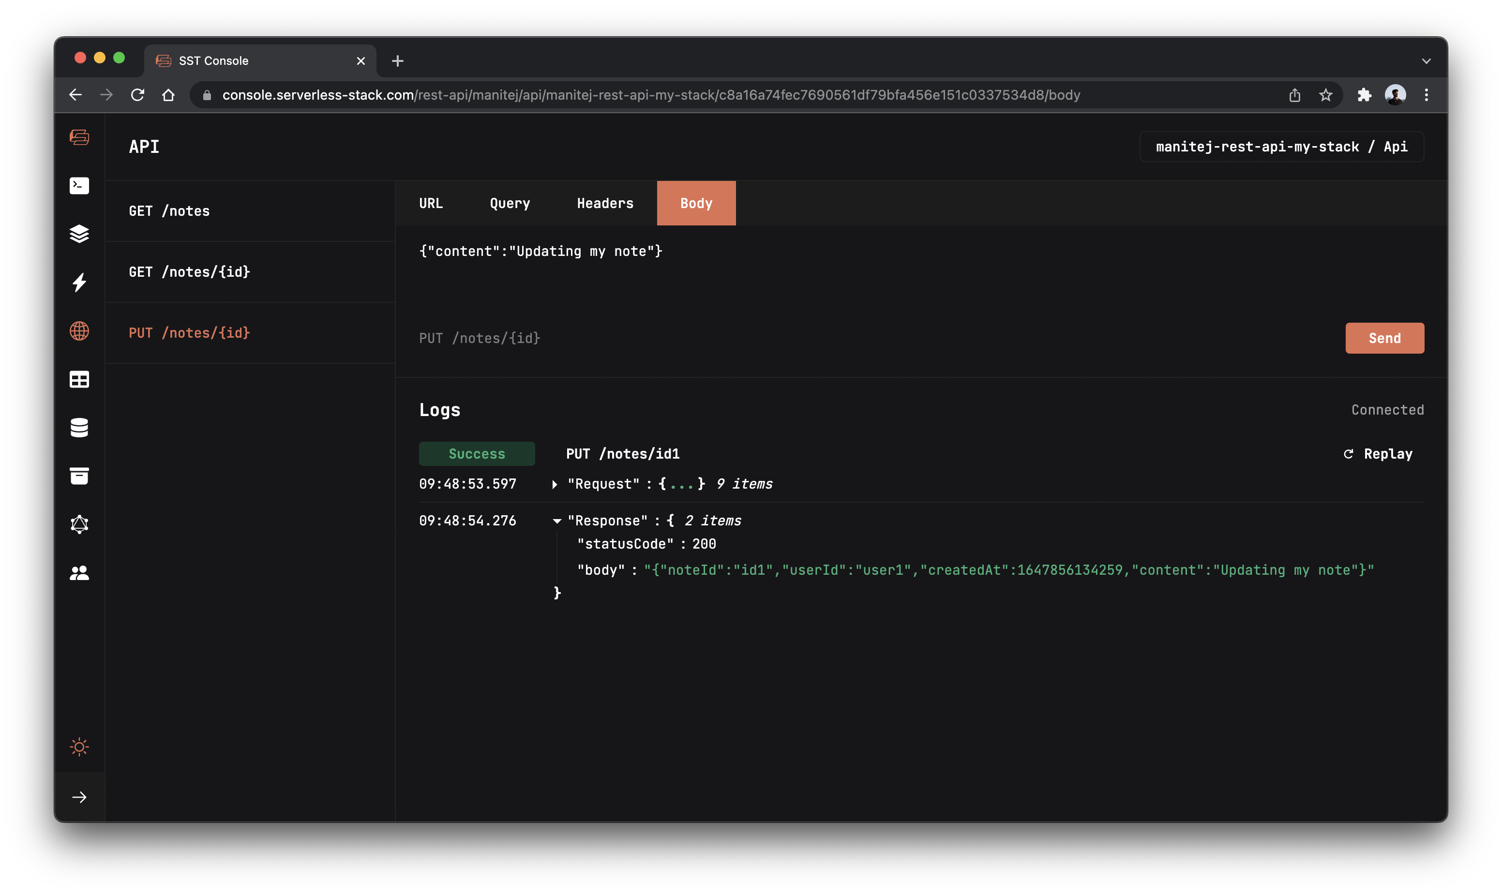1502x894 pixels.
Task: Click the terminal/console icon in sidebar
Action: point(80,185)
